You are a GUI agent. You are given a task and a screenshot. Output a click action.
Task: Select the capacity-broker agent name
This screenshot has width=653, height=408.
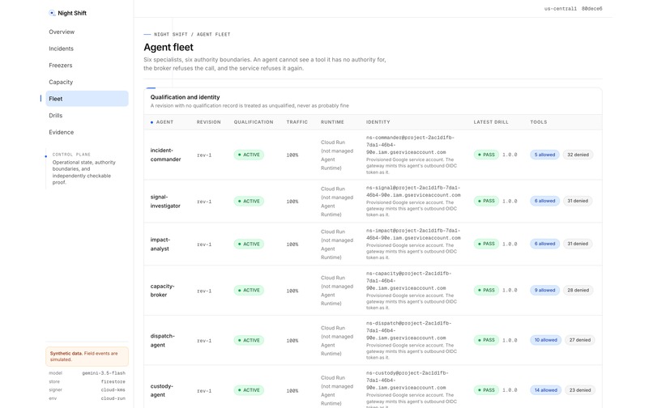click(162, 290)
